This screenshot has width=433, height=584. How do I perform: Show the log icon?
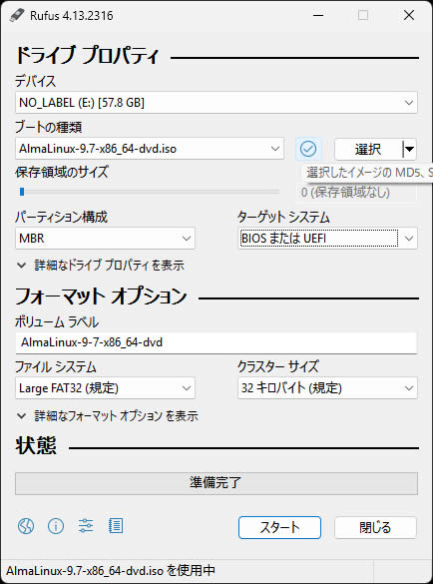(x=116, y=526)
